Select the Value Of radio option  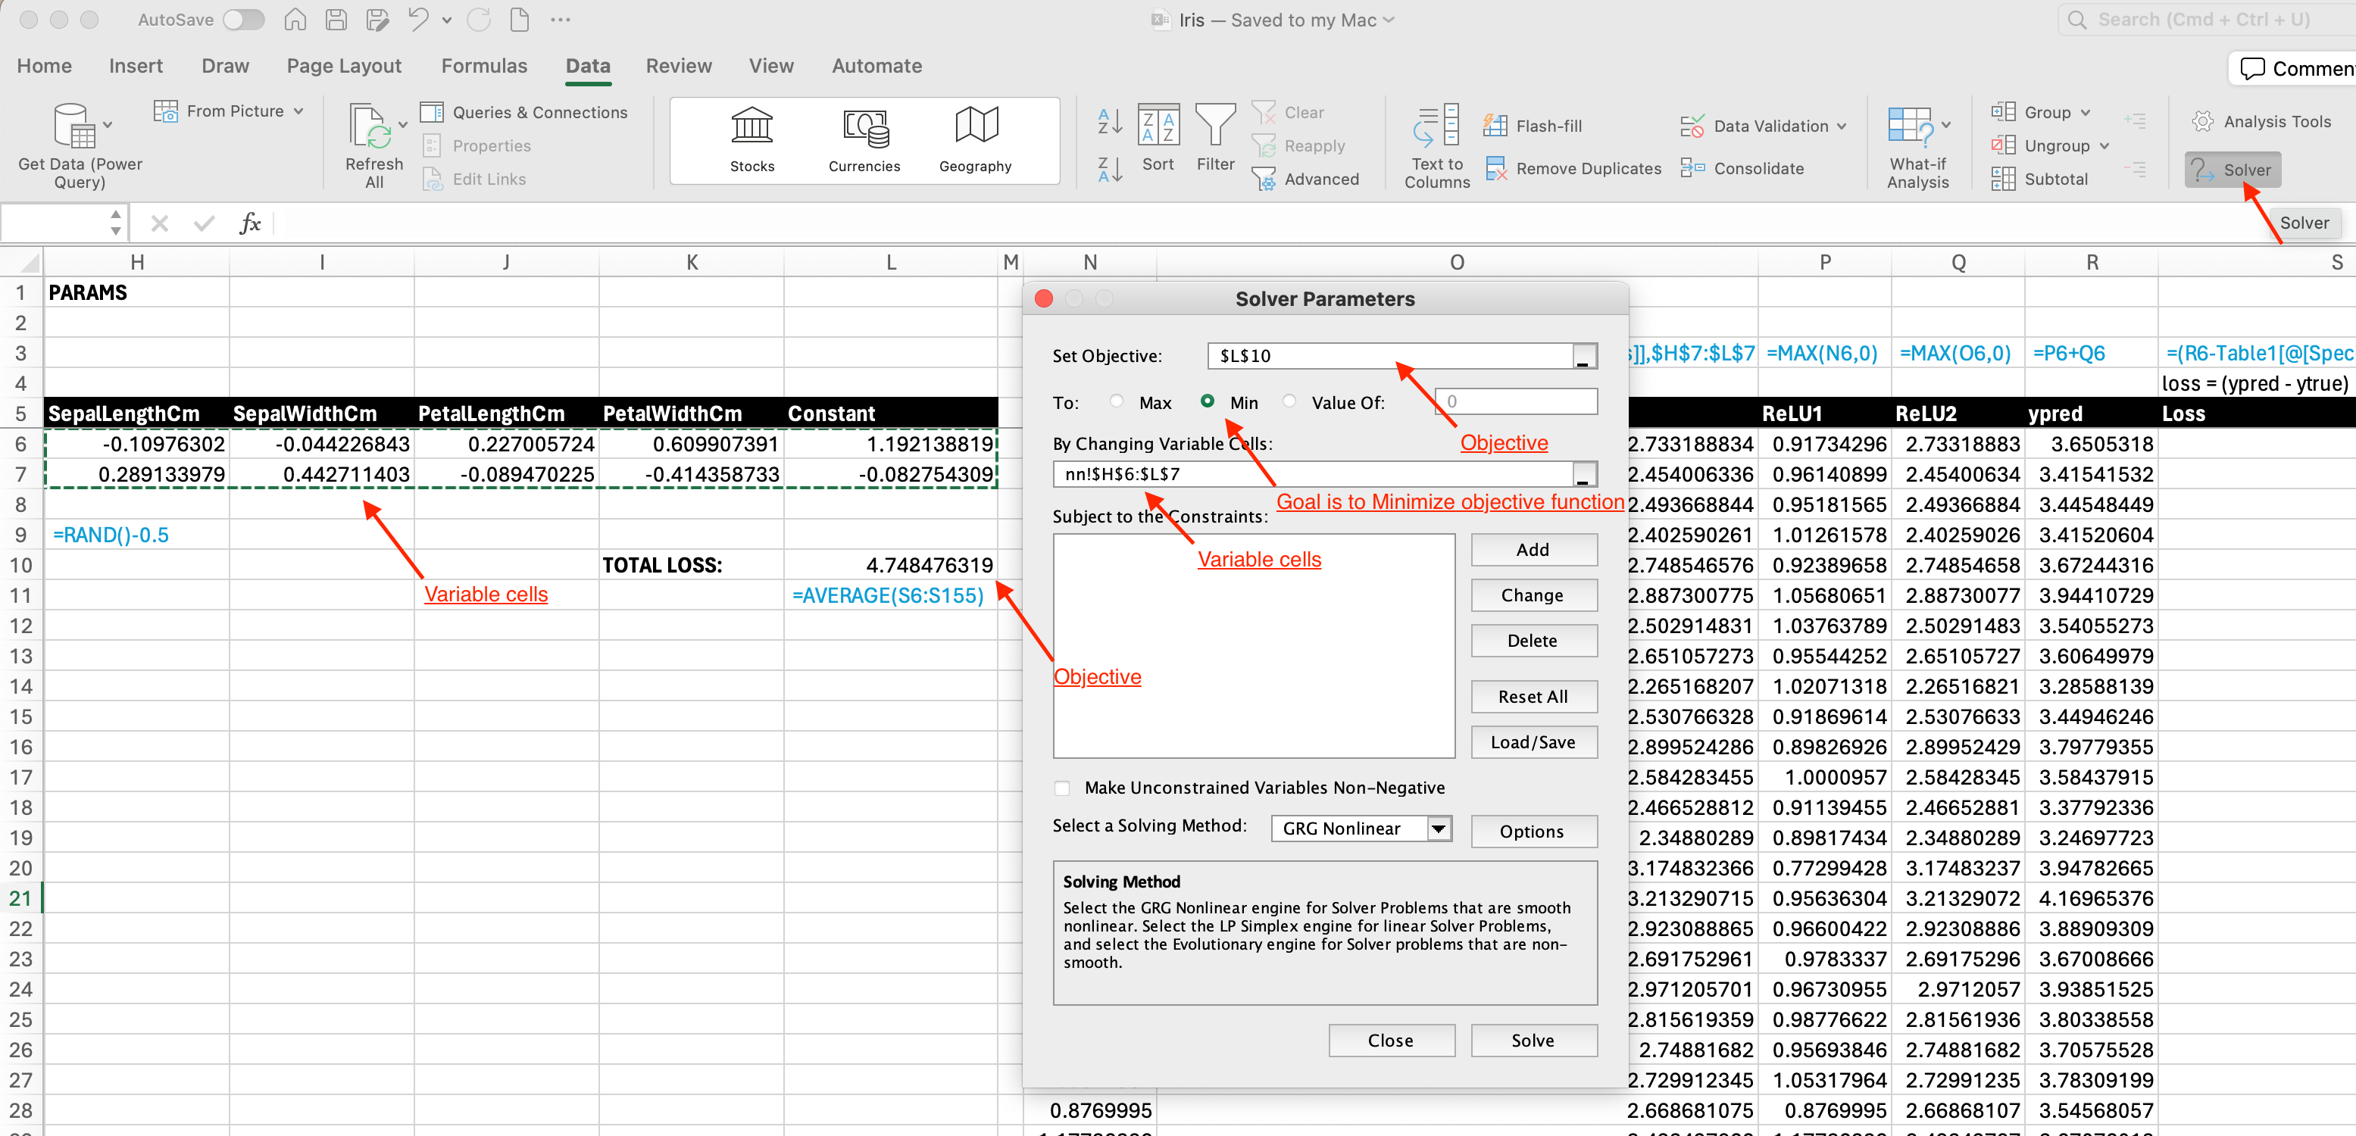coord(1289,401)
